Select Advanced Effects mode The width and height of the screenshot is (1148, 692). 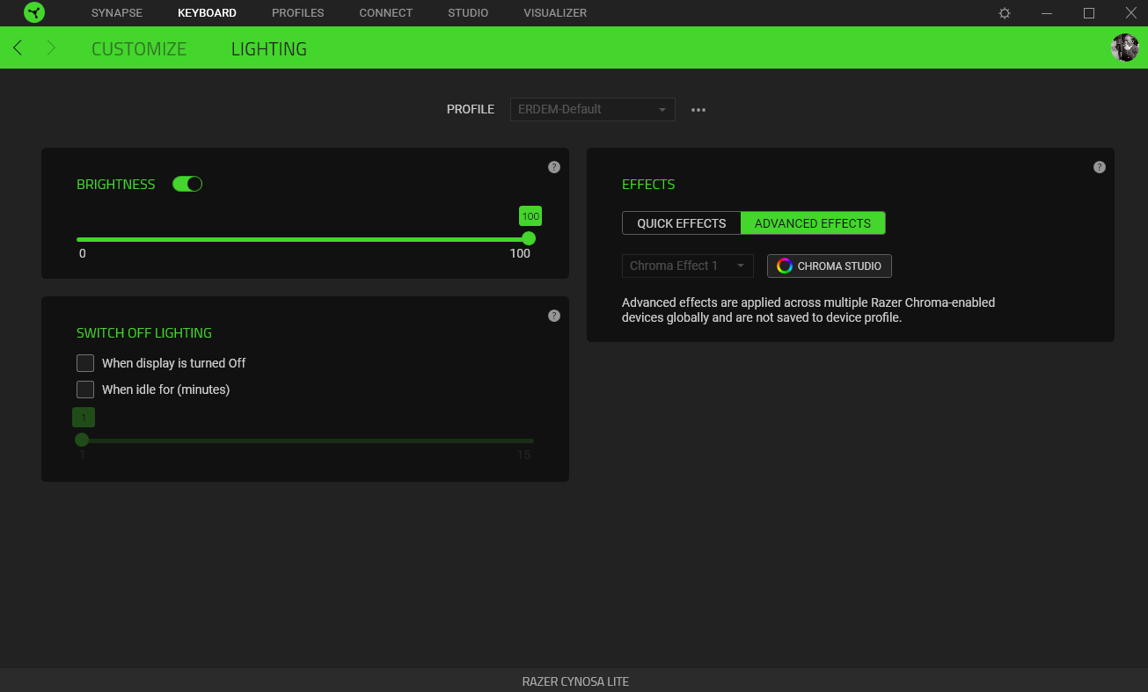click(813, 223)
